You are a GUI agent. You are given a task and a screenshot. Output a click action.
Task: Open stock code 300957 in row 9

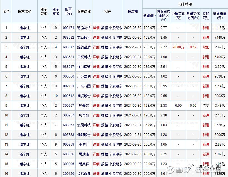coord(68,106)
